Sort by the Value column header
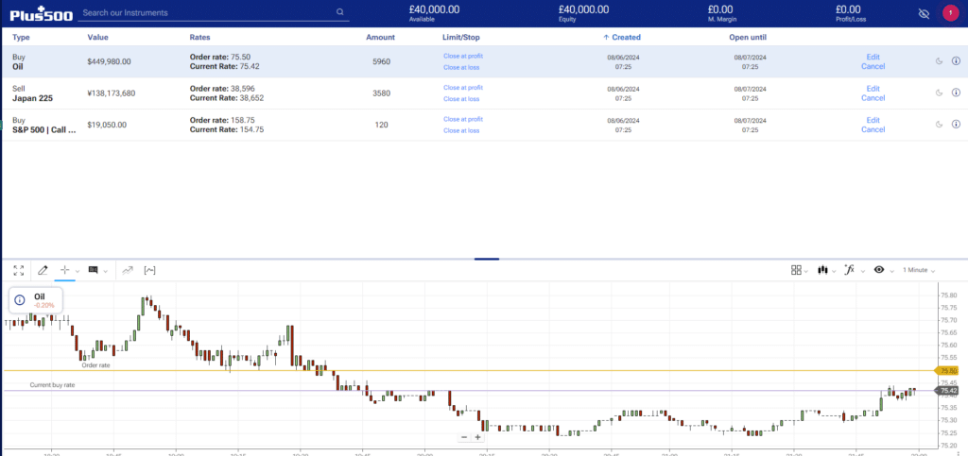This screenshot has width=968, height=456. 97,37
